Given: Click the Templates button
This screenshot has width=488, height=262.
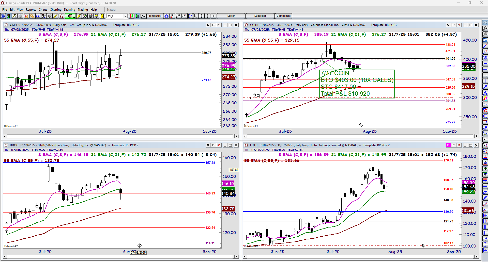Looking at the screenshot, I should tap(155, 16).
